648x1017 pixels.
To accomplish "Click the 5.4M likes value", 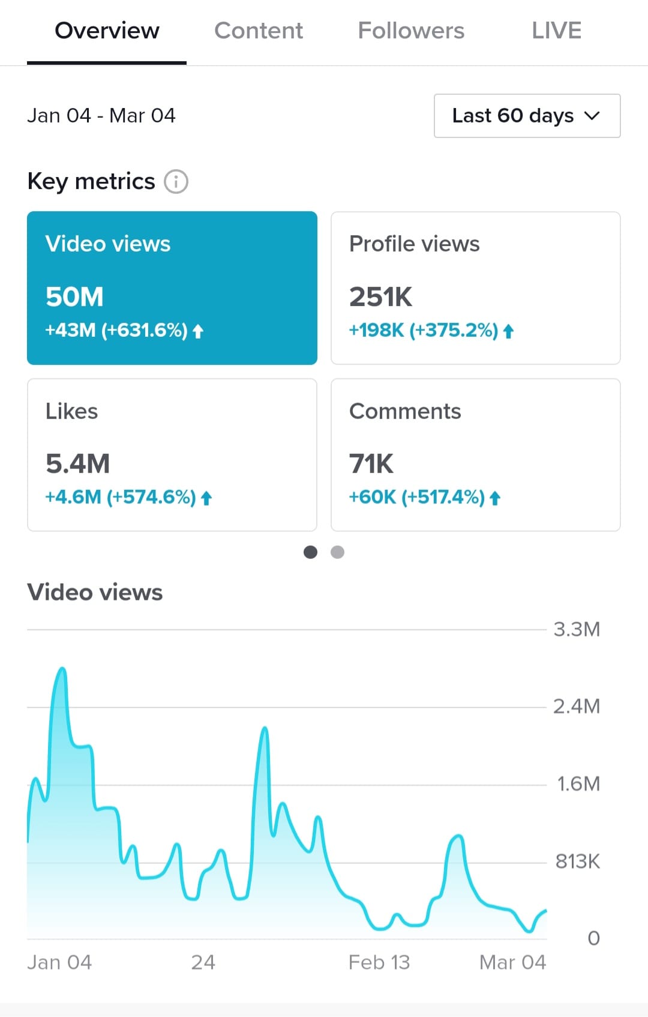I will point(78,464).
